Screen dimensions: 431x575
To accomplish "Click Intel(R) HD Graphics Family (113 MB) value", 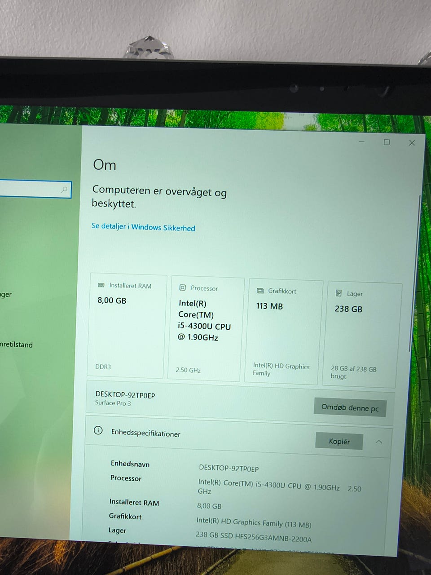I will pyautogui.click(x=254, y=522).
